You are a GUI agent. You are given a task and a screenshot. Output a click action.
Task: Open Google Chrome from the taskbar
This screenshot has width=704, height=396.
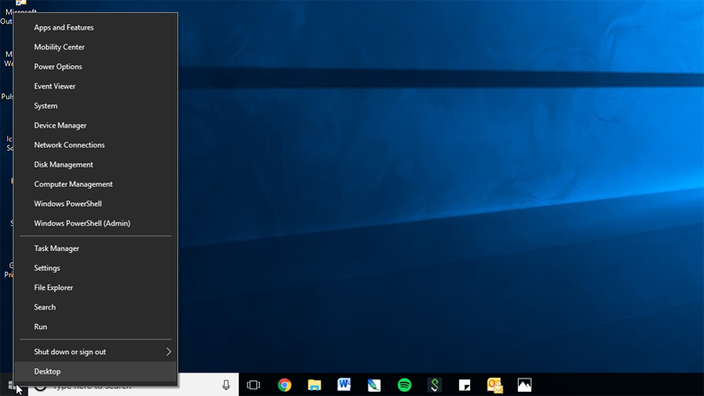tap(284, 385)
